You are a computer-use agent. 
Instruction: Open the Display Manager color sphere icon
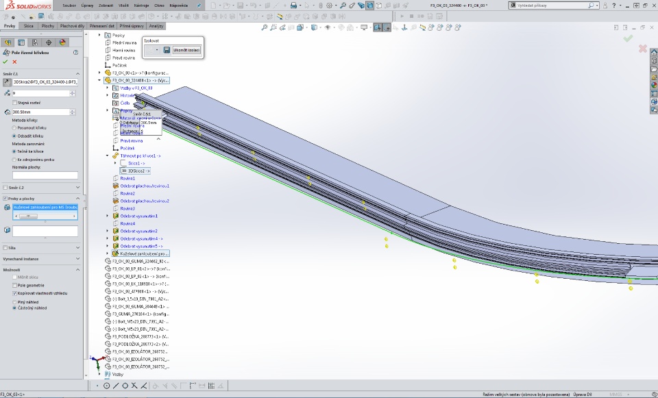[x=62, y=42]
